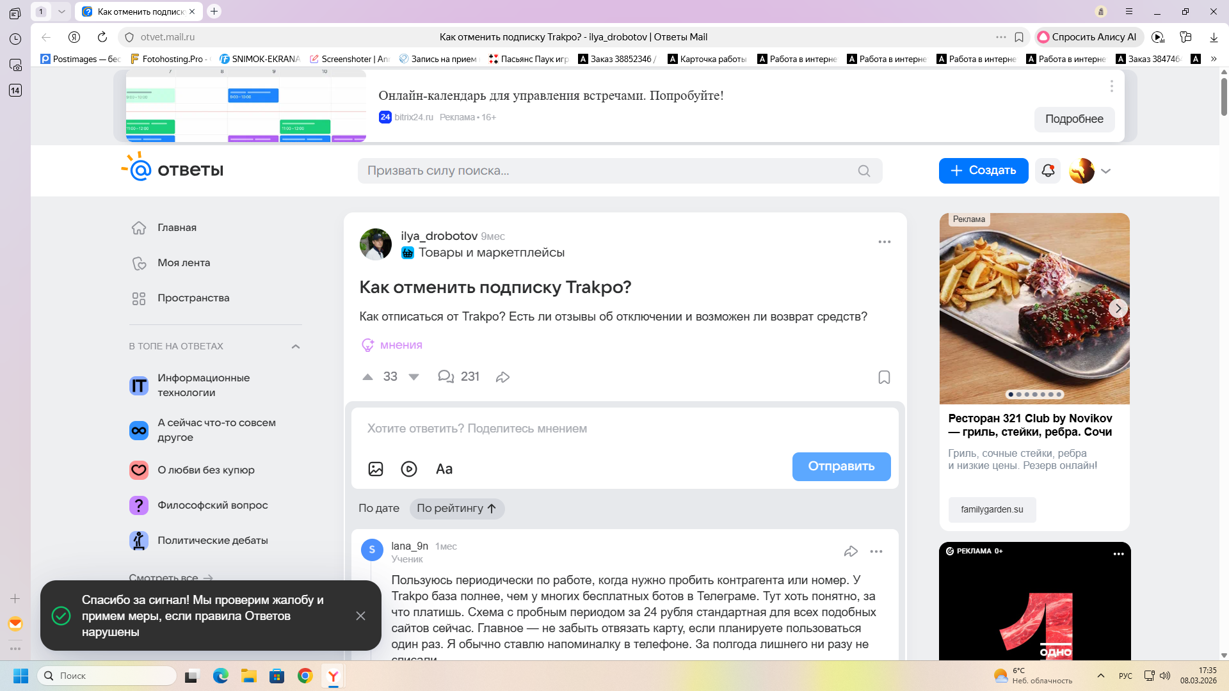Collapse the 'В топе на ответах' section
The height and width of the screenshot is (691, 1229).
pos(296,347)
